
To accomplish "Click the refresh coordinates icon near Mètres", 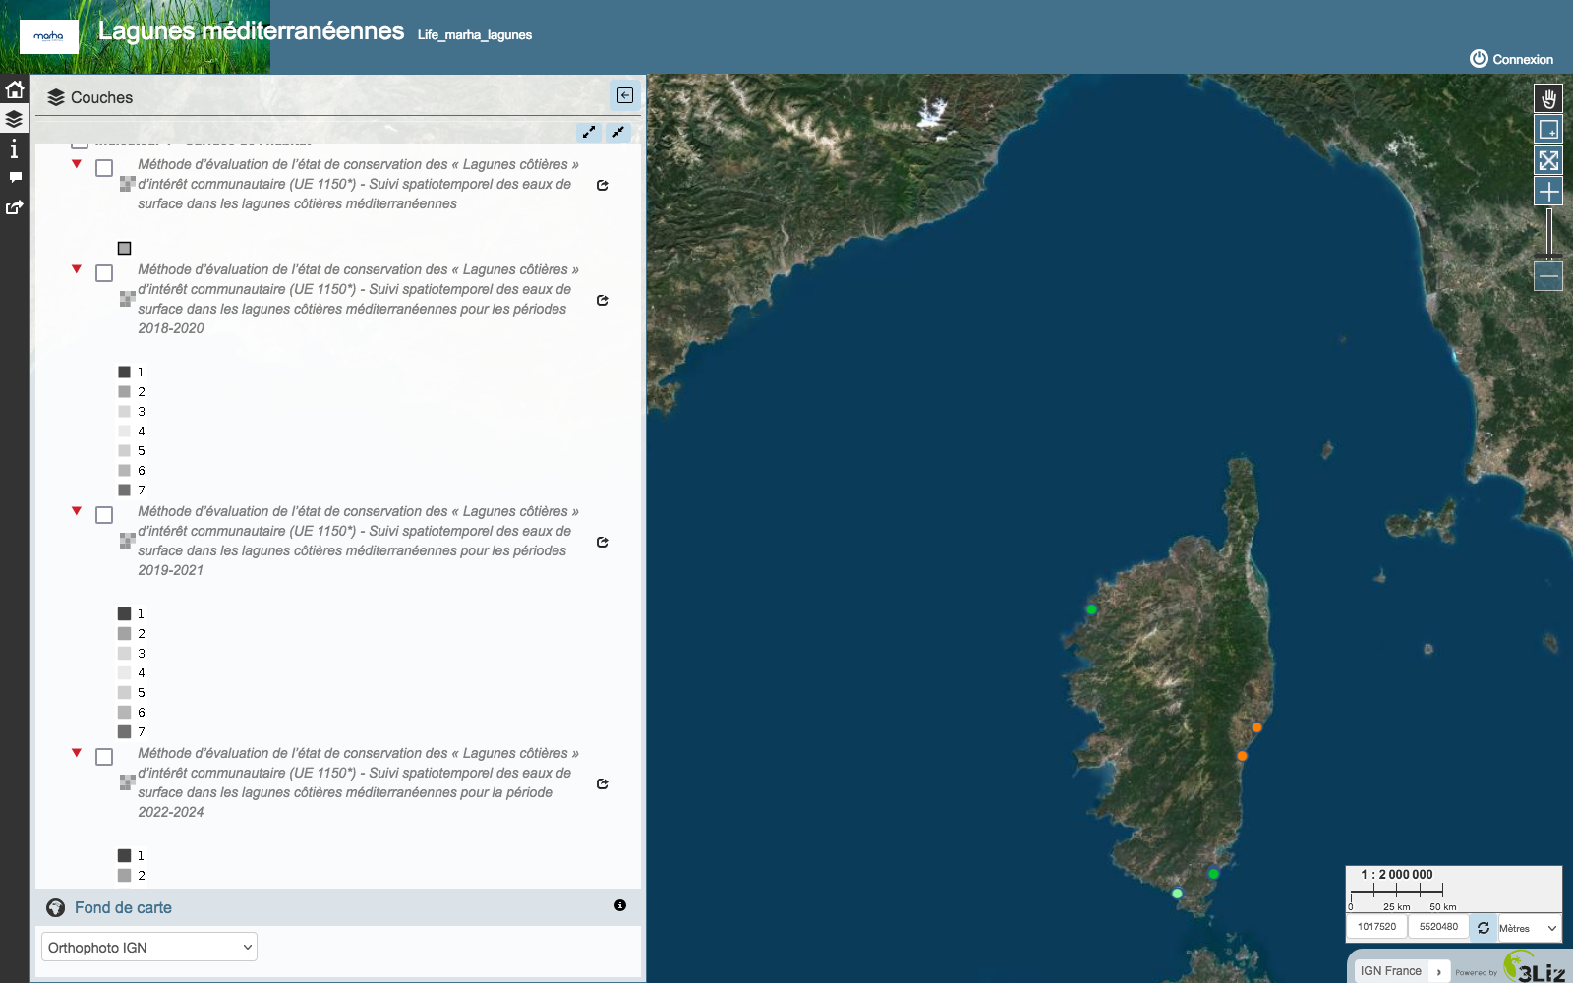I will [1482, 927].
